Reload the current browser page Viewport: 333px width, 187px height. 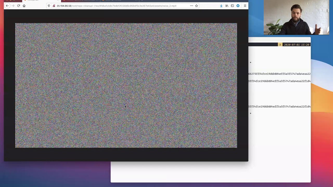click(18, 6)
